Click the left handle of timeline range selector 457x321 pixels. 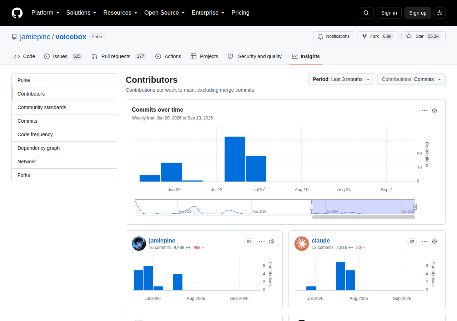point(311,207)
